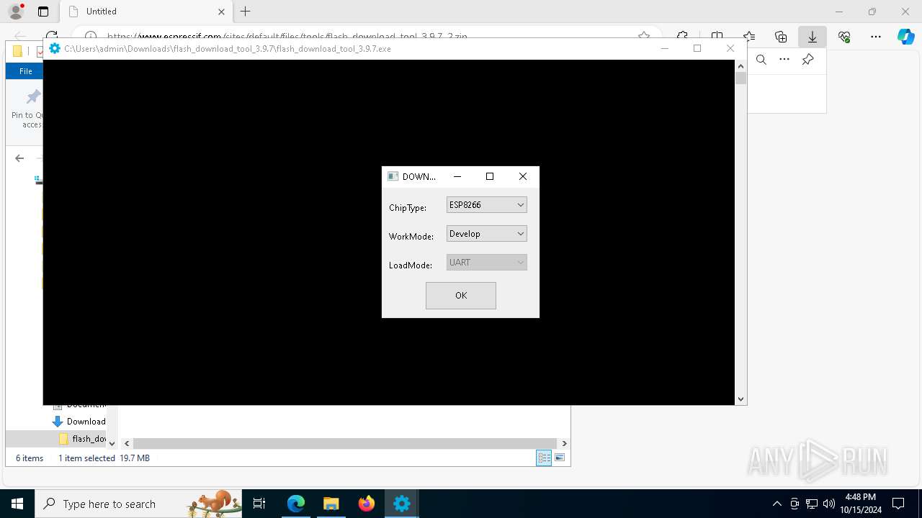Open Task View on taskbar

click(259, 504)
